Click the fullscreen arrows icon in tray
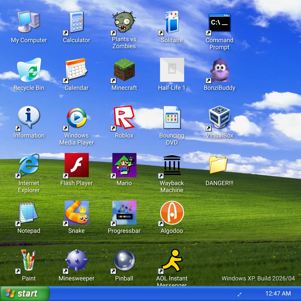301x301 pixels. [x=240, y=294]
